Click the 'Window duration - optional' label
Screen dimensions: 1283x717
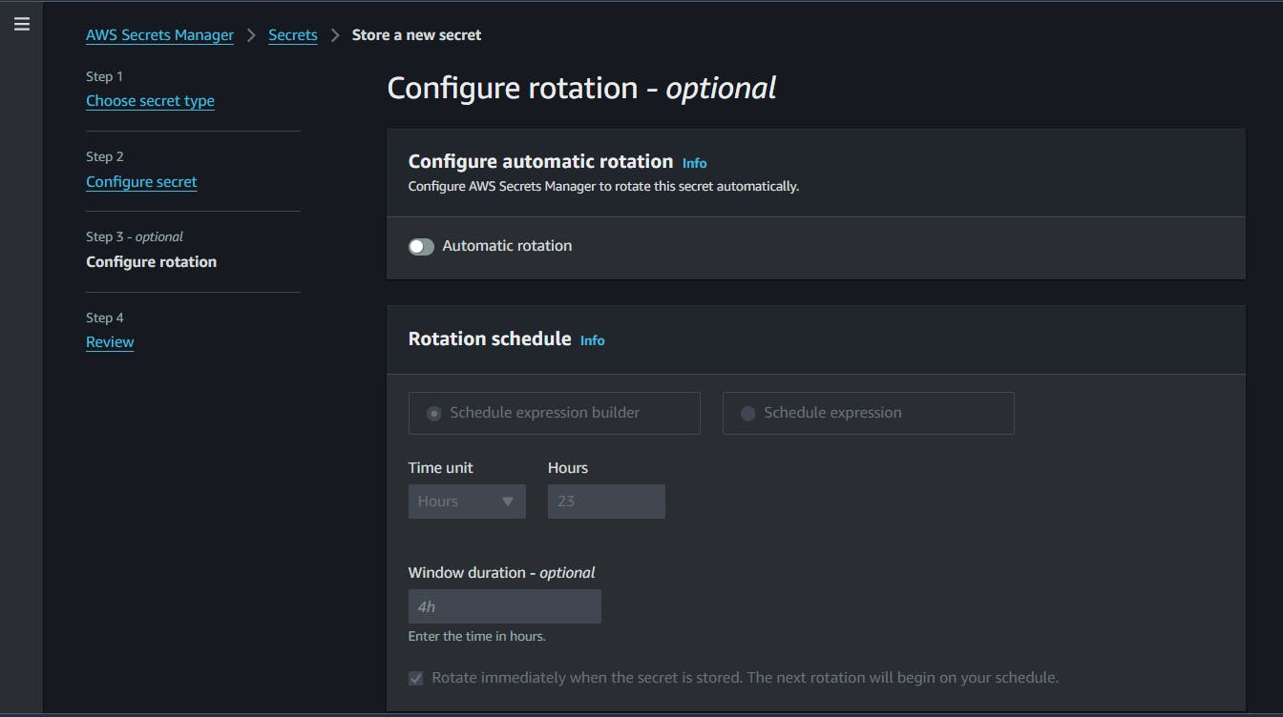501,573
